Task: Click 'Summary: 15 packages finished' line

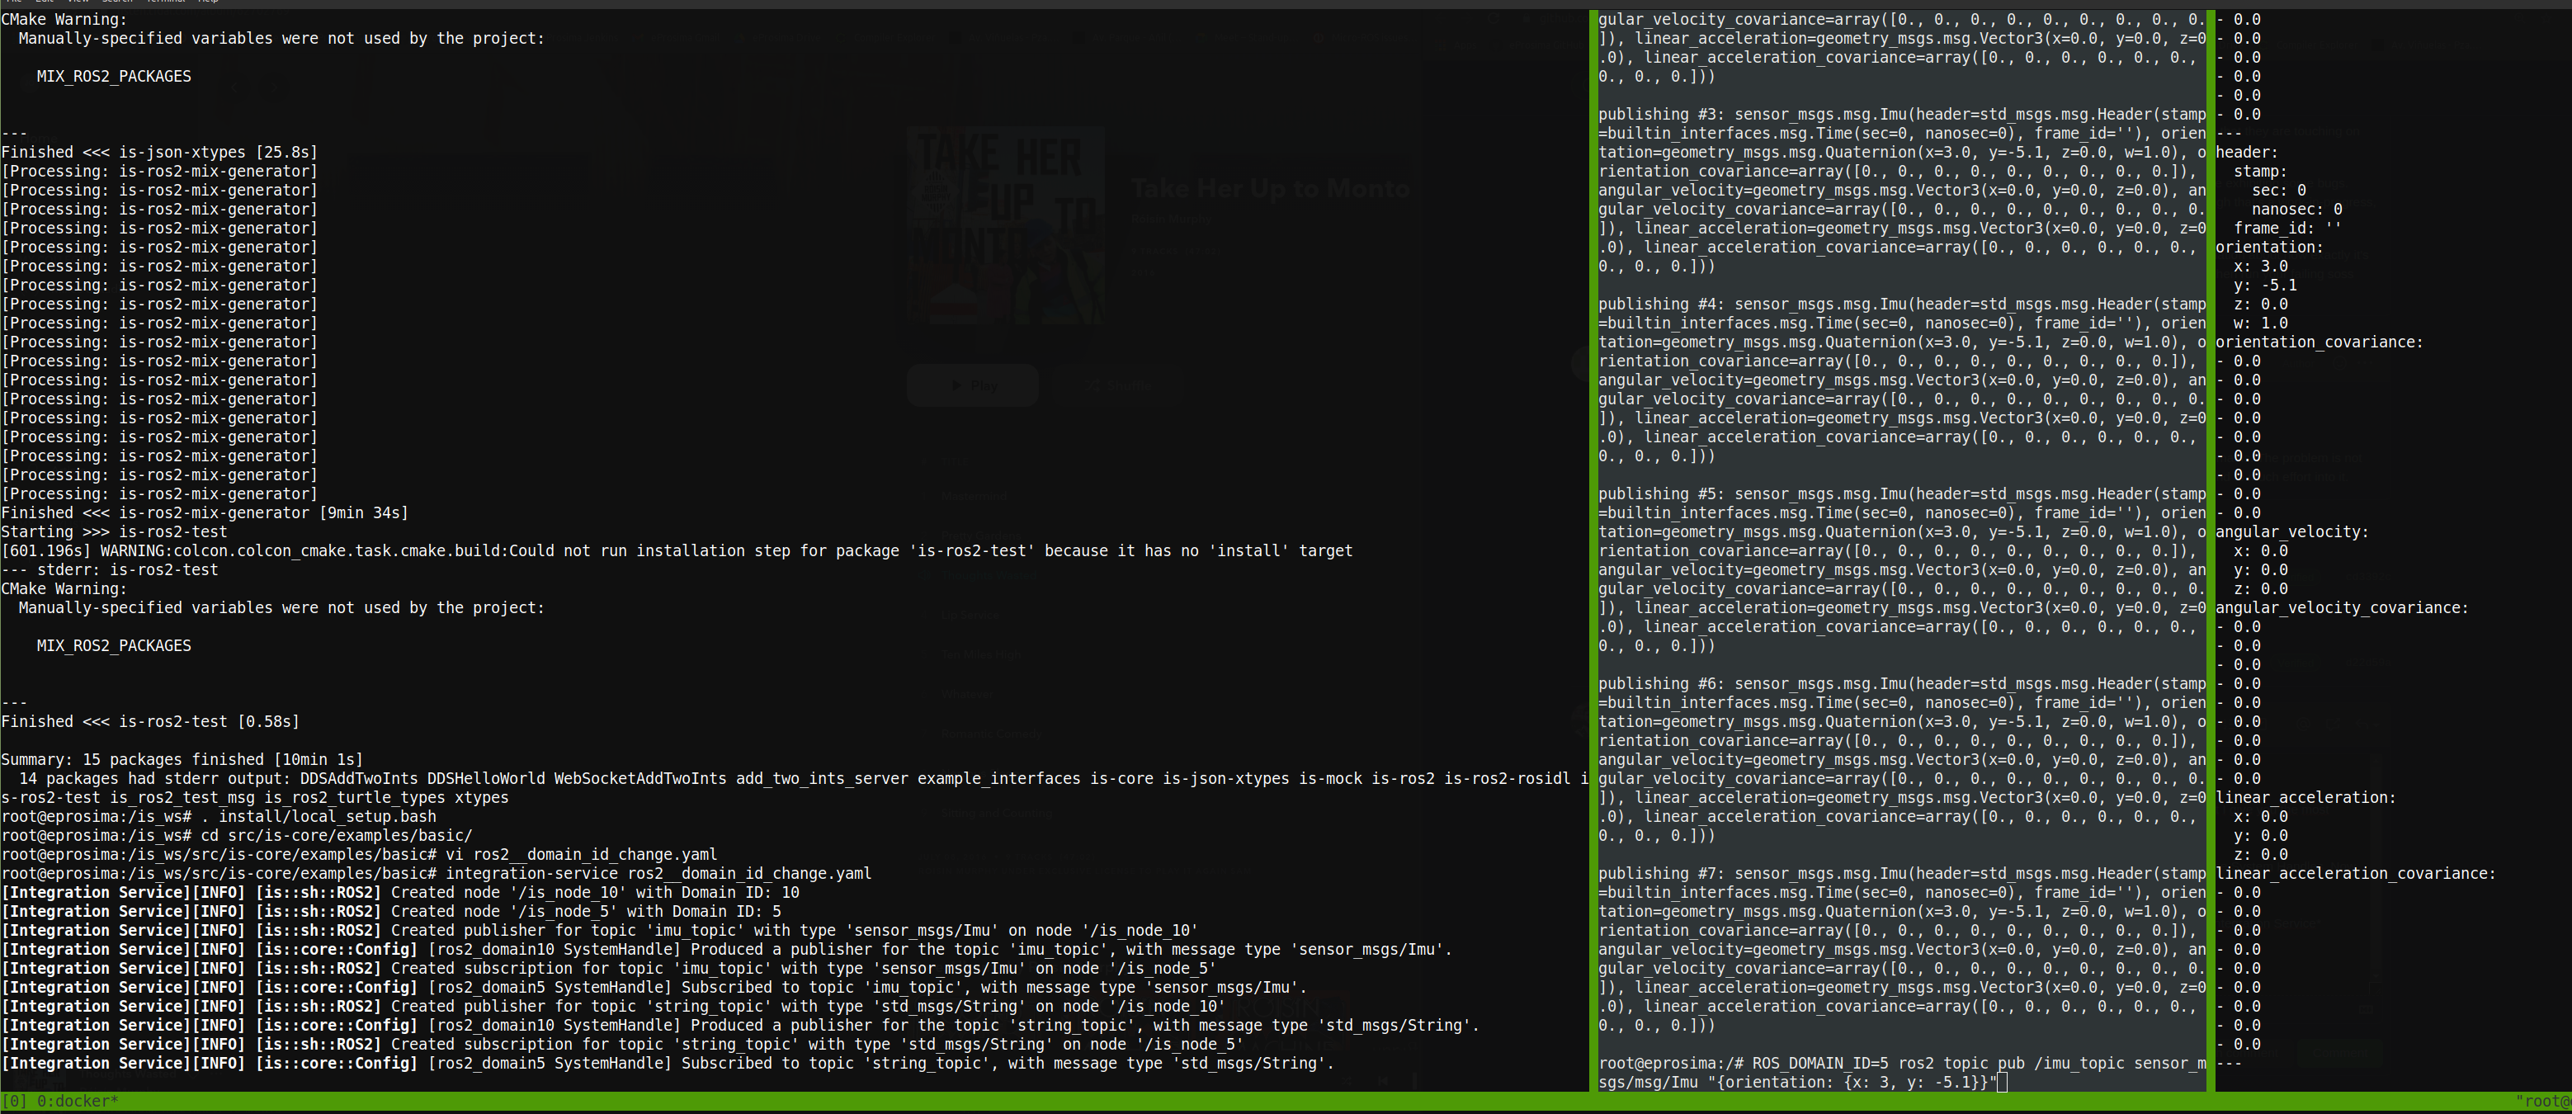Action: coord(182,760)
